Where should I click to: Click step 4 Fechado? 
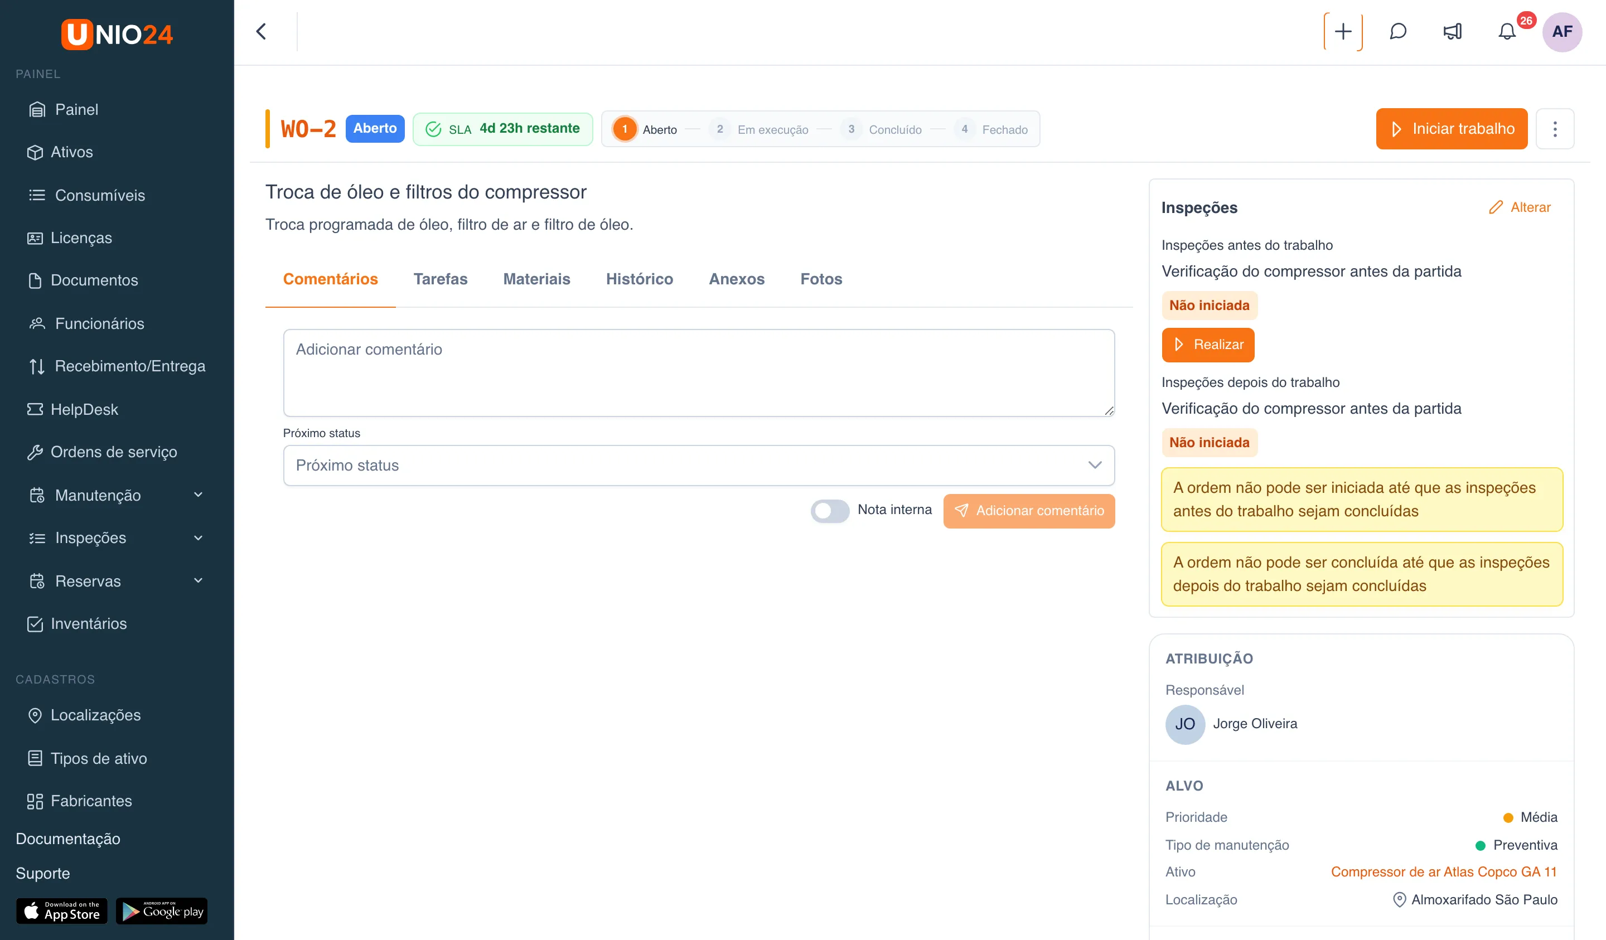tap(991, 129)
